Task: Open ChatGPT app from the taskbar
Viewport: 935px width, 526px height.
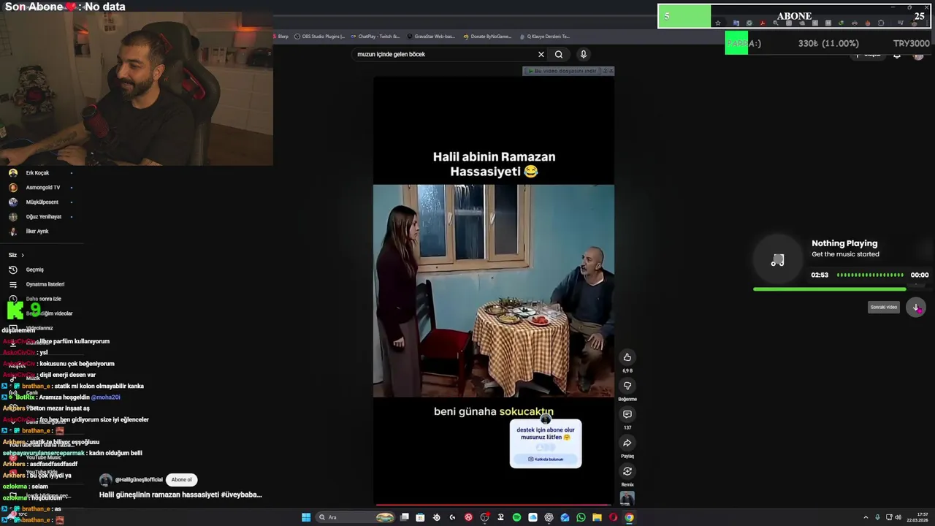Action: tap(549, 517)
